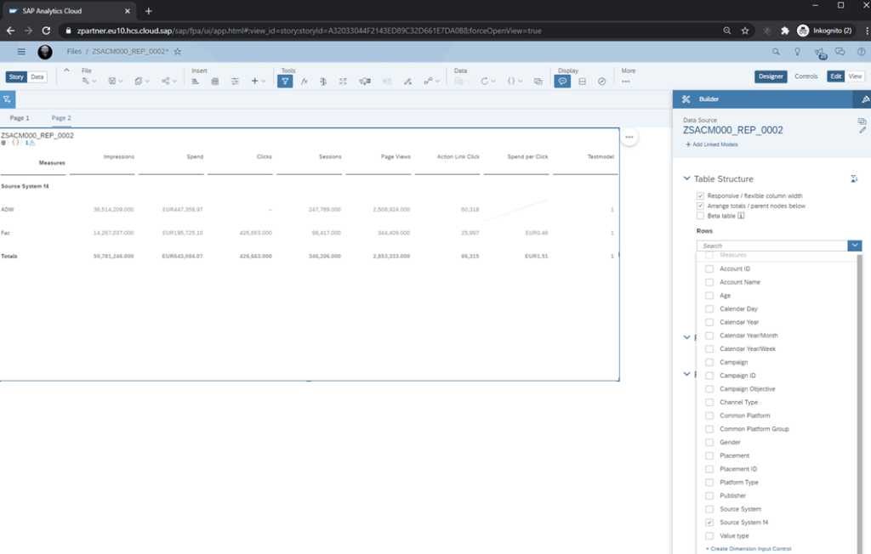Toggle the Rows dropdown arrow button
The width and height of the screenshot is (871, 554).
coord(855,246)
